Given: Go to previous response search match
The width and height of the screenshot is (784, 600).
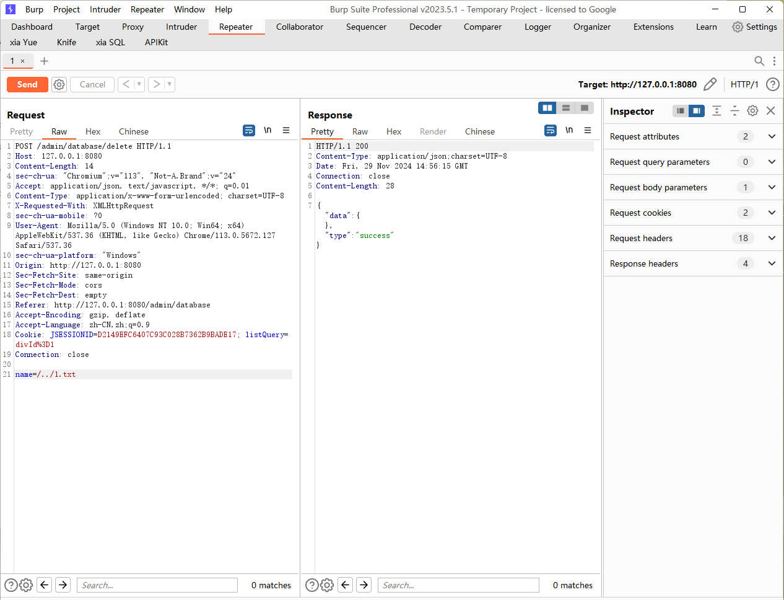Looking at the screenshot, I should tap(346, 585).
